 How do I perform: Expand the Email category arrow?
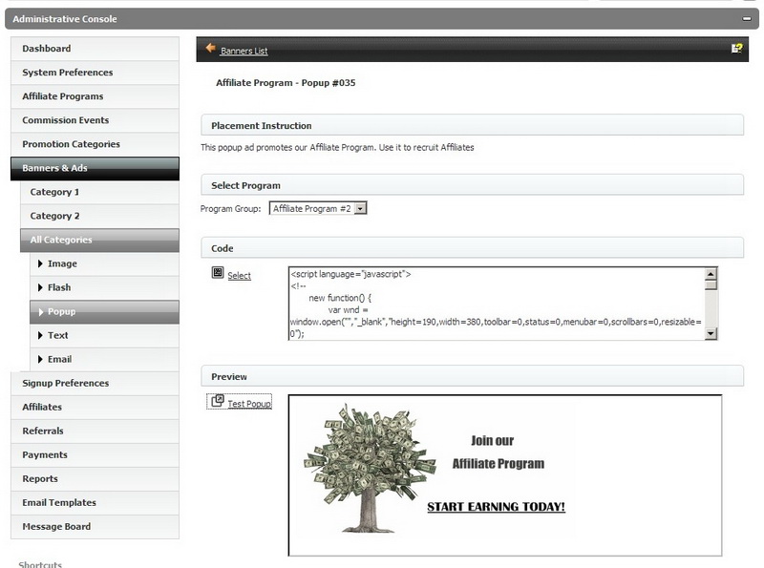[x=40, y=359]
